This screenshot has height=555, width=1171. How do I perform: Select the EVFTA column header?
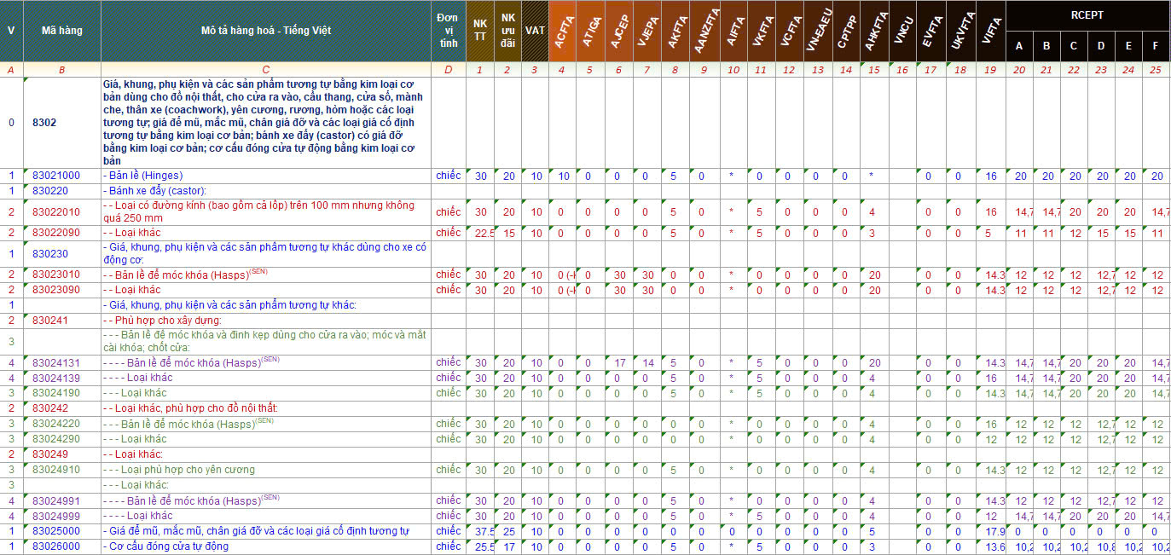(931, 31)
